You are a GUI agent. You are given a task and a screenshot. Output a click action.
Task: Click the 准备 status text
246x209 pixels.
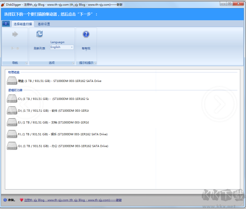(x=11, y=200)
